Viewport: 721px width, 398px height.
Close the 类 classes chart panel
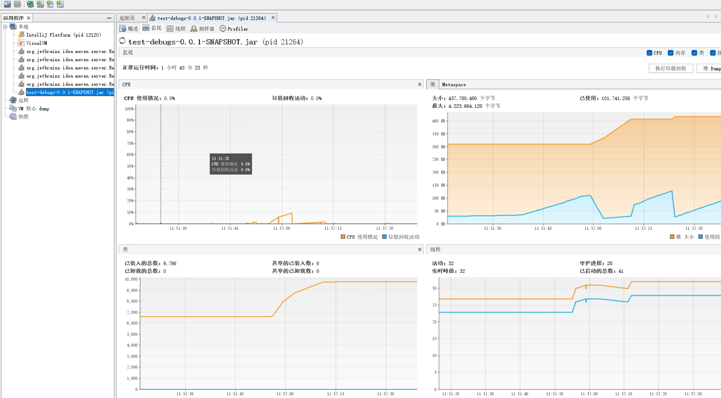[x=420, y=249]
